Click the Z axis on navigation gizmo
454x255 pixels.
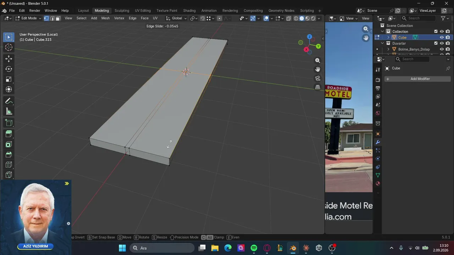tap(309, 37)
